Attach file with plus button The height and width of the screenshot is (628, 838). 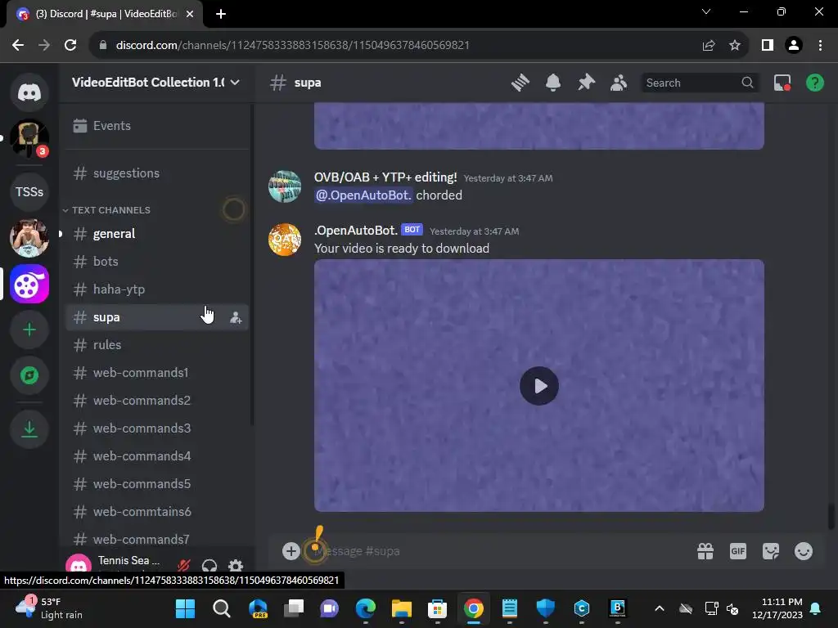(291, 551)
